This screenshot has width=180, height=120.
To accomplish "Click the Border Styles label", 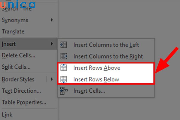I will click(x=18, y=79).
